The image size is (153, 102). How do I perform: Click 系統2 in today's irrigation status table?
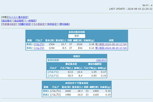(29, 48)
